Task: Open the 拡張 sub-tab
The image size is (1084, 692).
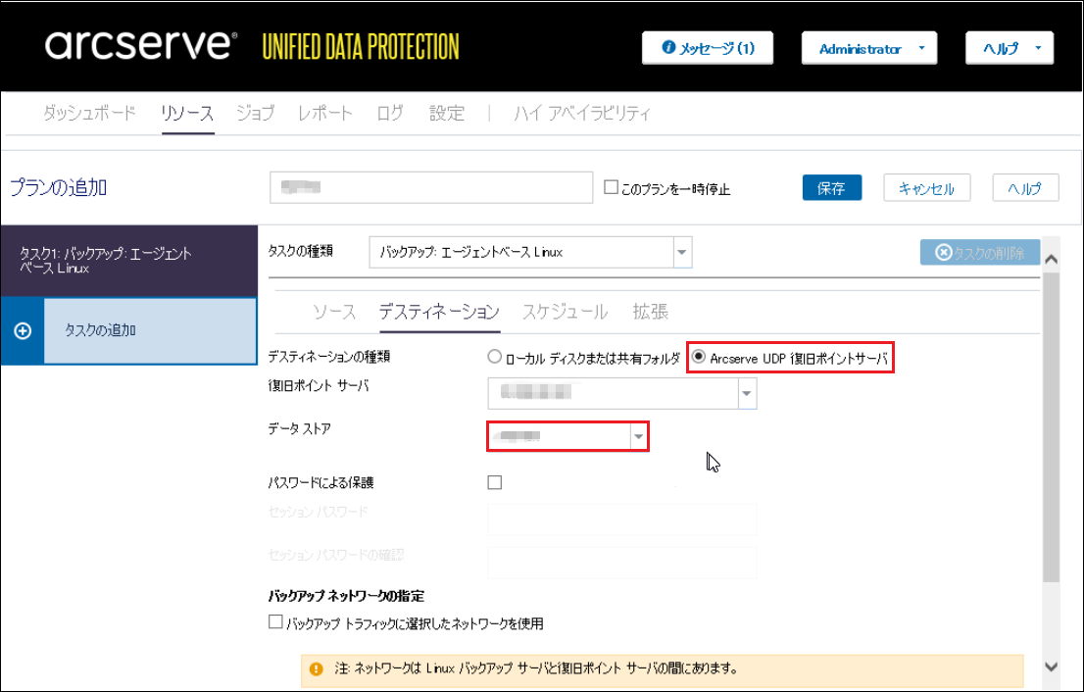Action: pyautogui.click(x=651, y=312)
